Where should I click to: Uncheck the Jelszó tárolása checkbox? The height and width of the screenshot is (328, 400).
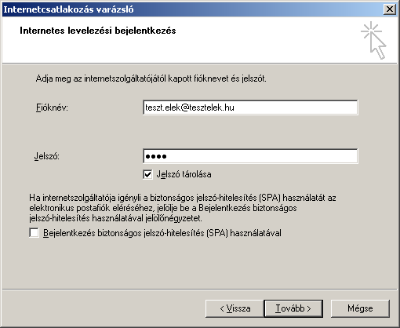pyautogui.click(x=147, y=174)
